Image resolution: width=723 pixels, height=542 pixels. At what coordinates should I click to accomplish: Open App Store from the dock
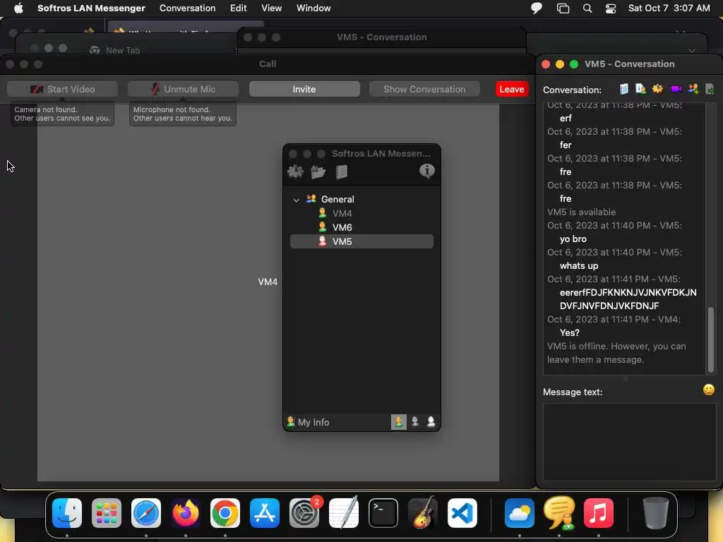[x=265, y=513]
